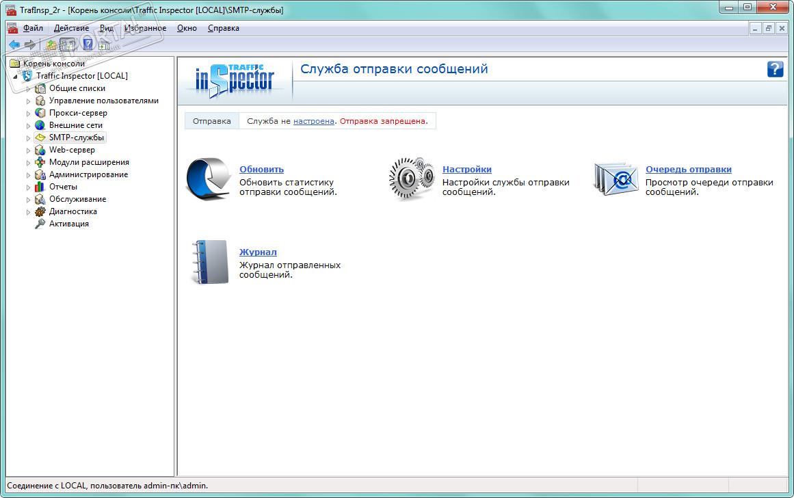Toggle the show/hide action pane toolbar icon
The height and width of the screenshot is (498, 794).
(x=105, y=44)
